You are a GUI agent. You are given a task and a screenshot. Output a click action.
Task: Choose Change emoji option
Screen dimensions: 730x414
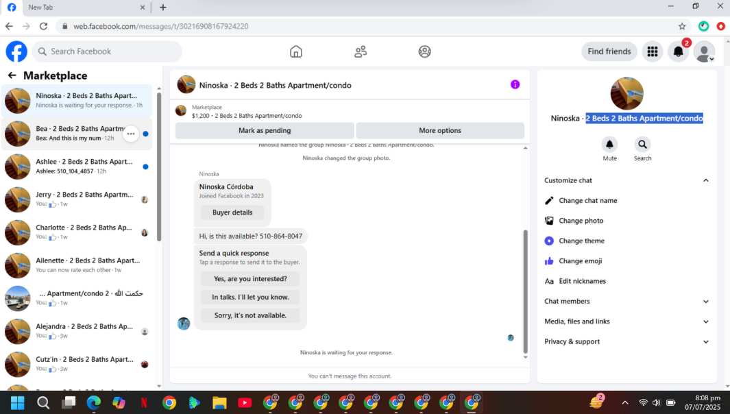click(x=626, y=260)
